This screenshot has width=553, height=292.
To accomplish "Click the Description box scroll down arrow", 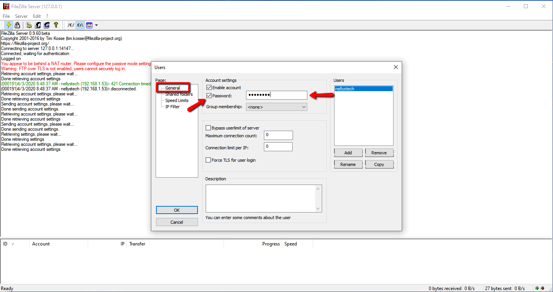I will coord(319,209).
